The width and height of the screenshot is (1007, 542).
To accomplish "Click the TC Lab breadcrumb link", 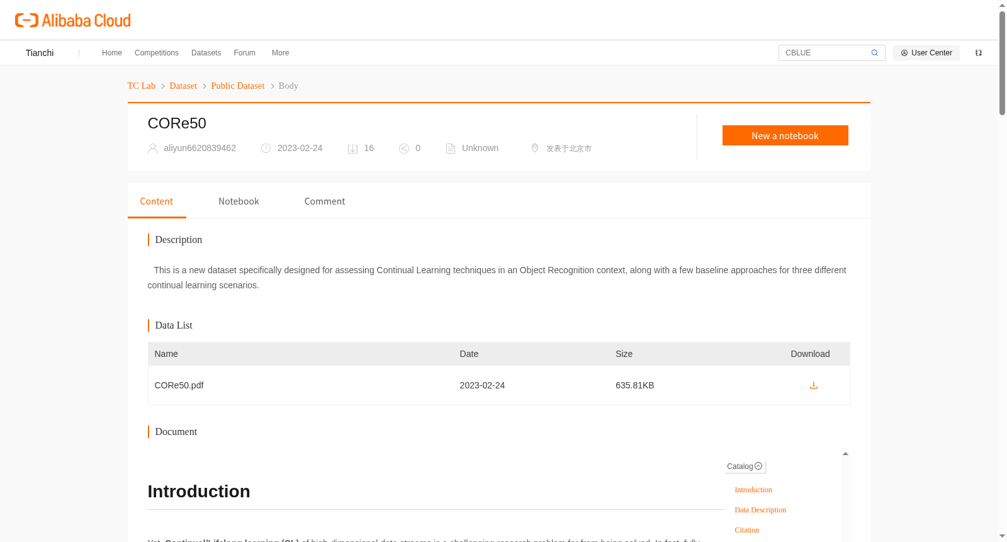I will (x=142, y=86).
